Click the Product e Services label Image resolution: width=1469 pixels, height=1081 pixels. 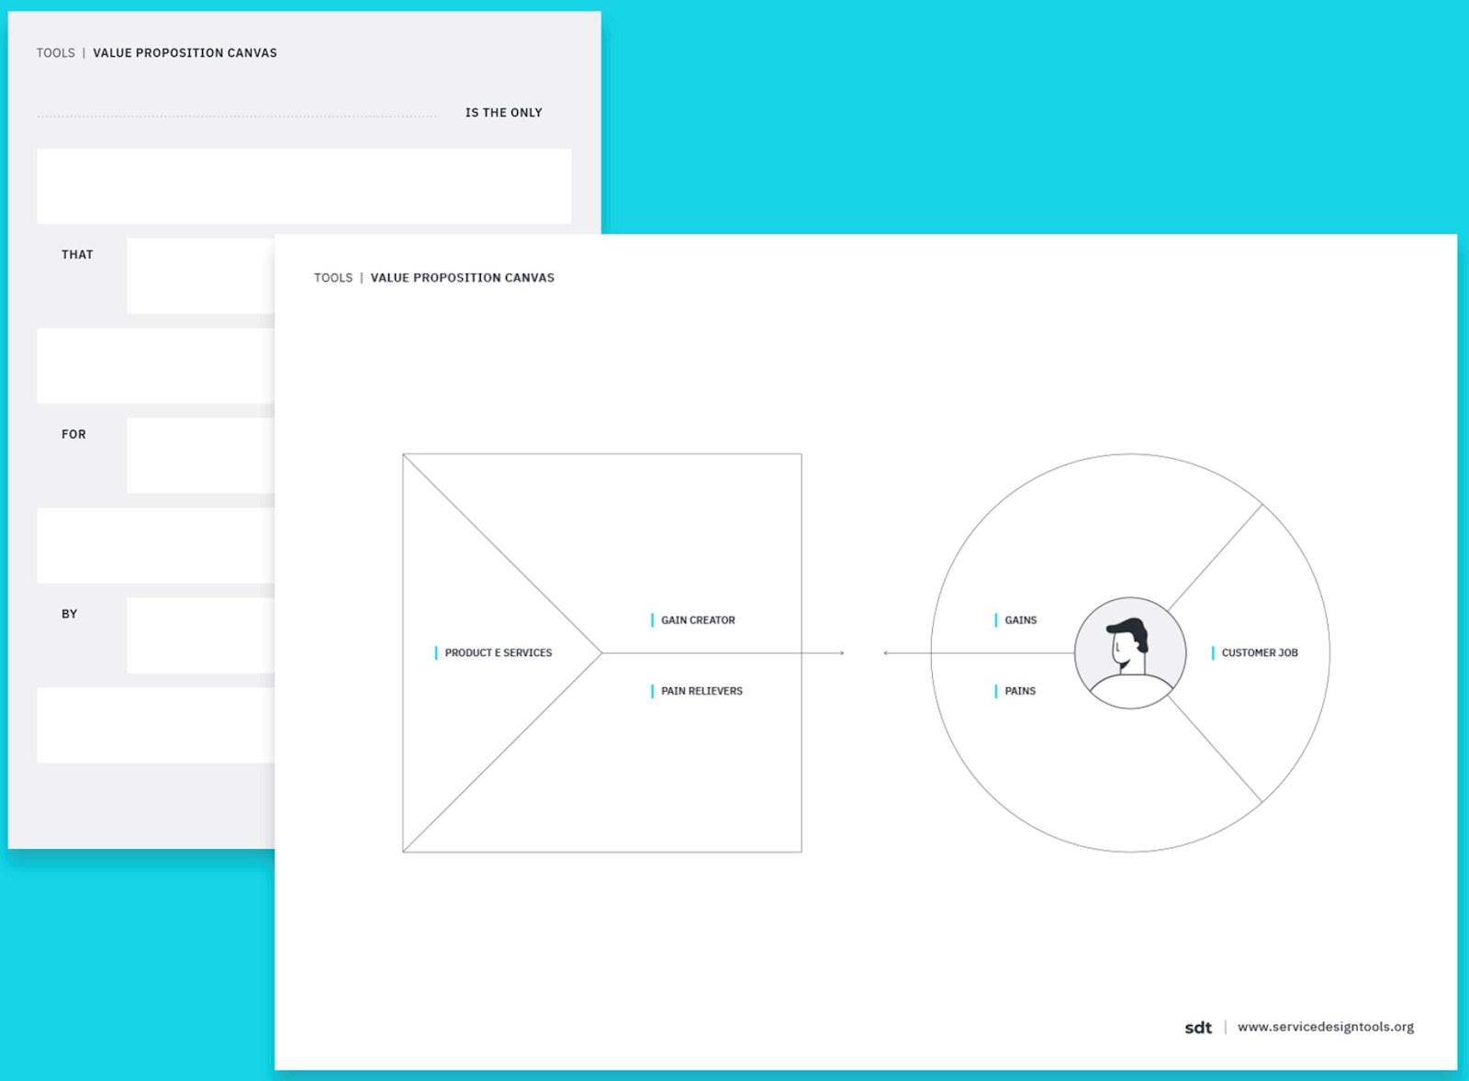click(498, 653)
